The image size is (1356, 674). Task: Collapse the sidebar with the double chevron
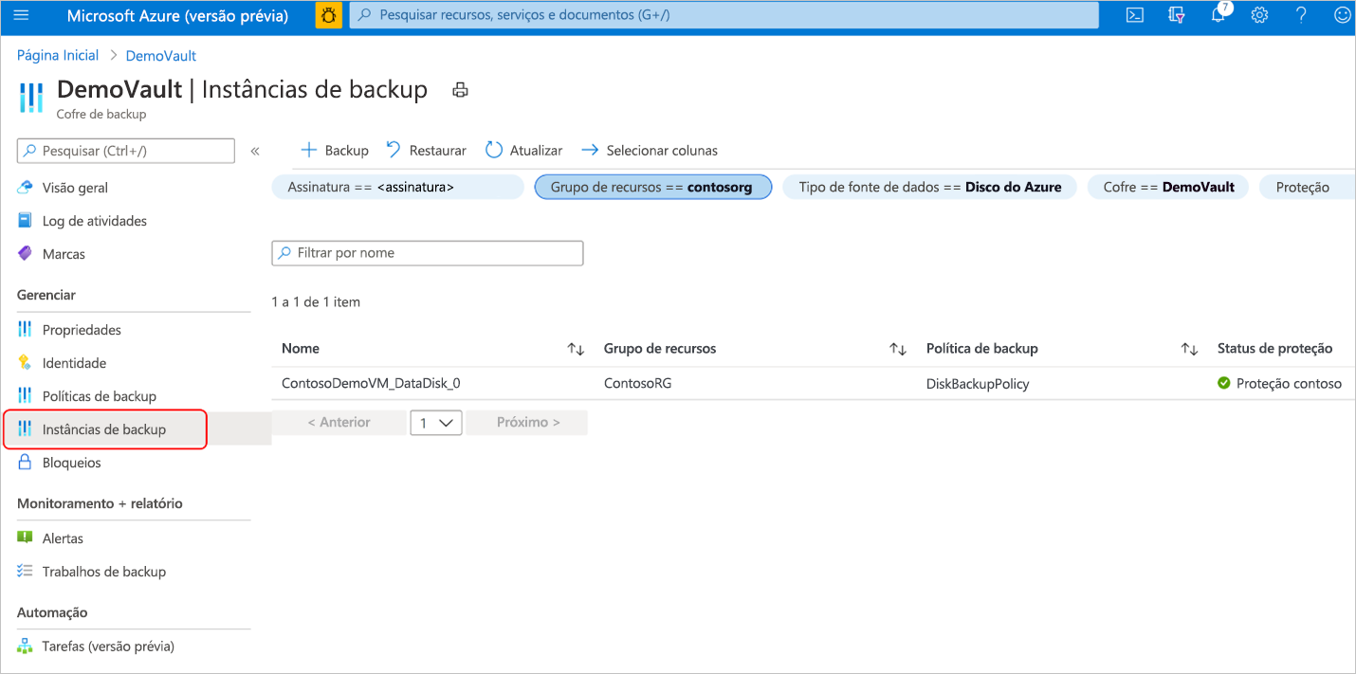(x=255, y=151)
